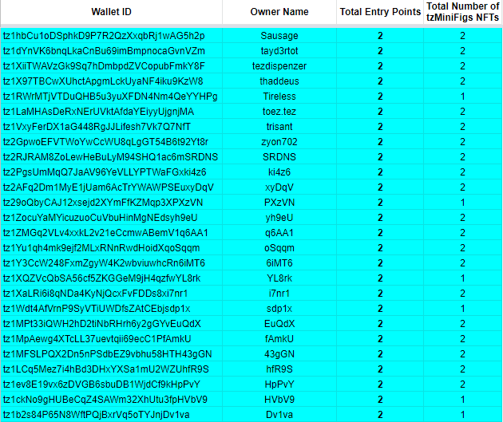Click owner name cell thaddeus

tap(279, 81)
